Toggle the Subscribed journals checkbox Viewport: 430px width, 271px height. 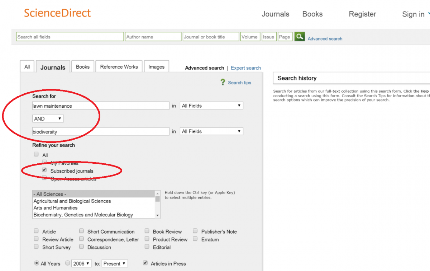click(44, 170)
